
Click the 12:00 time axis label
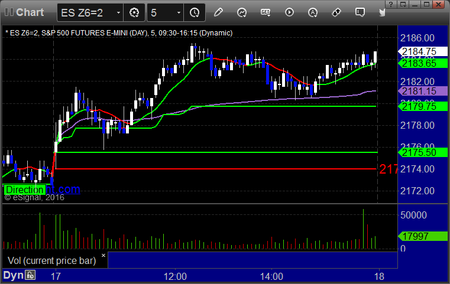tap(175, 276)
